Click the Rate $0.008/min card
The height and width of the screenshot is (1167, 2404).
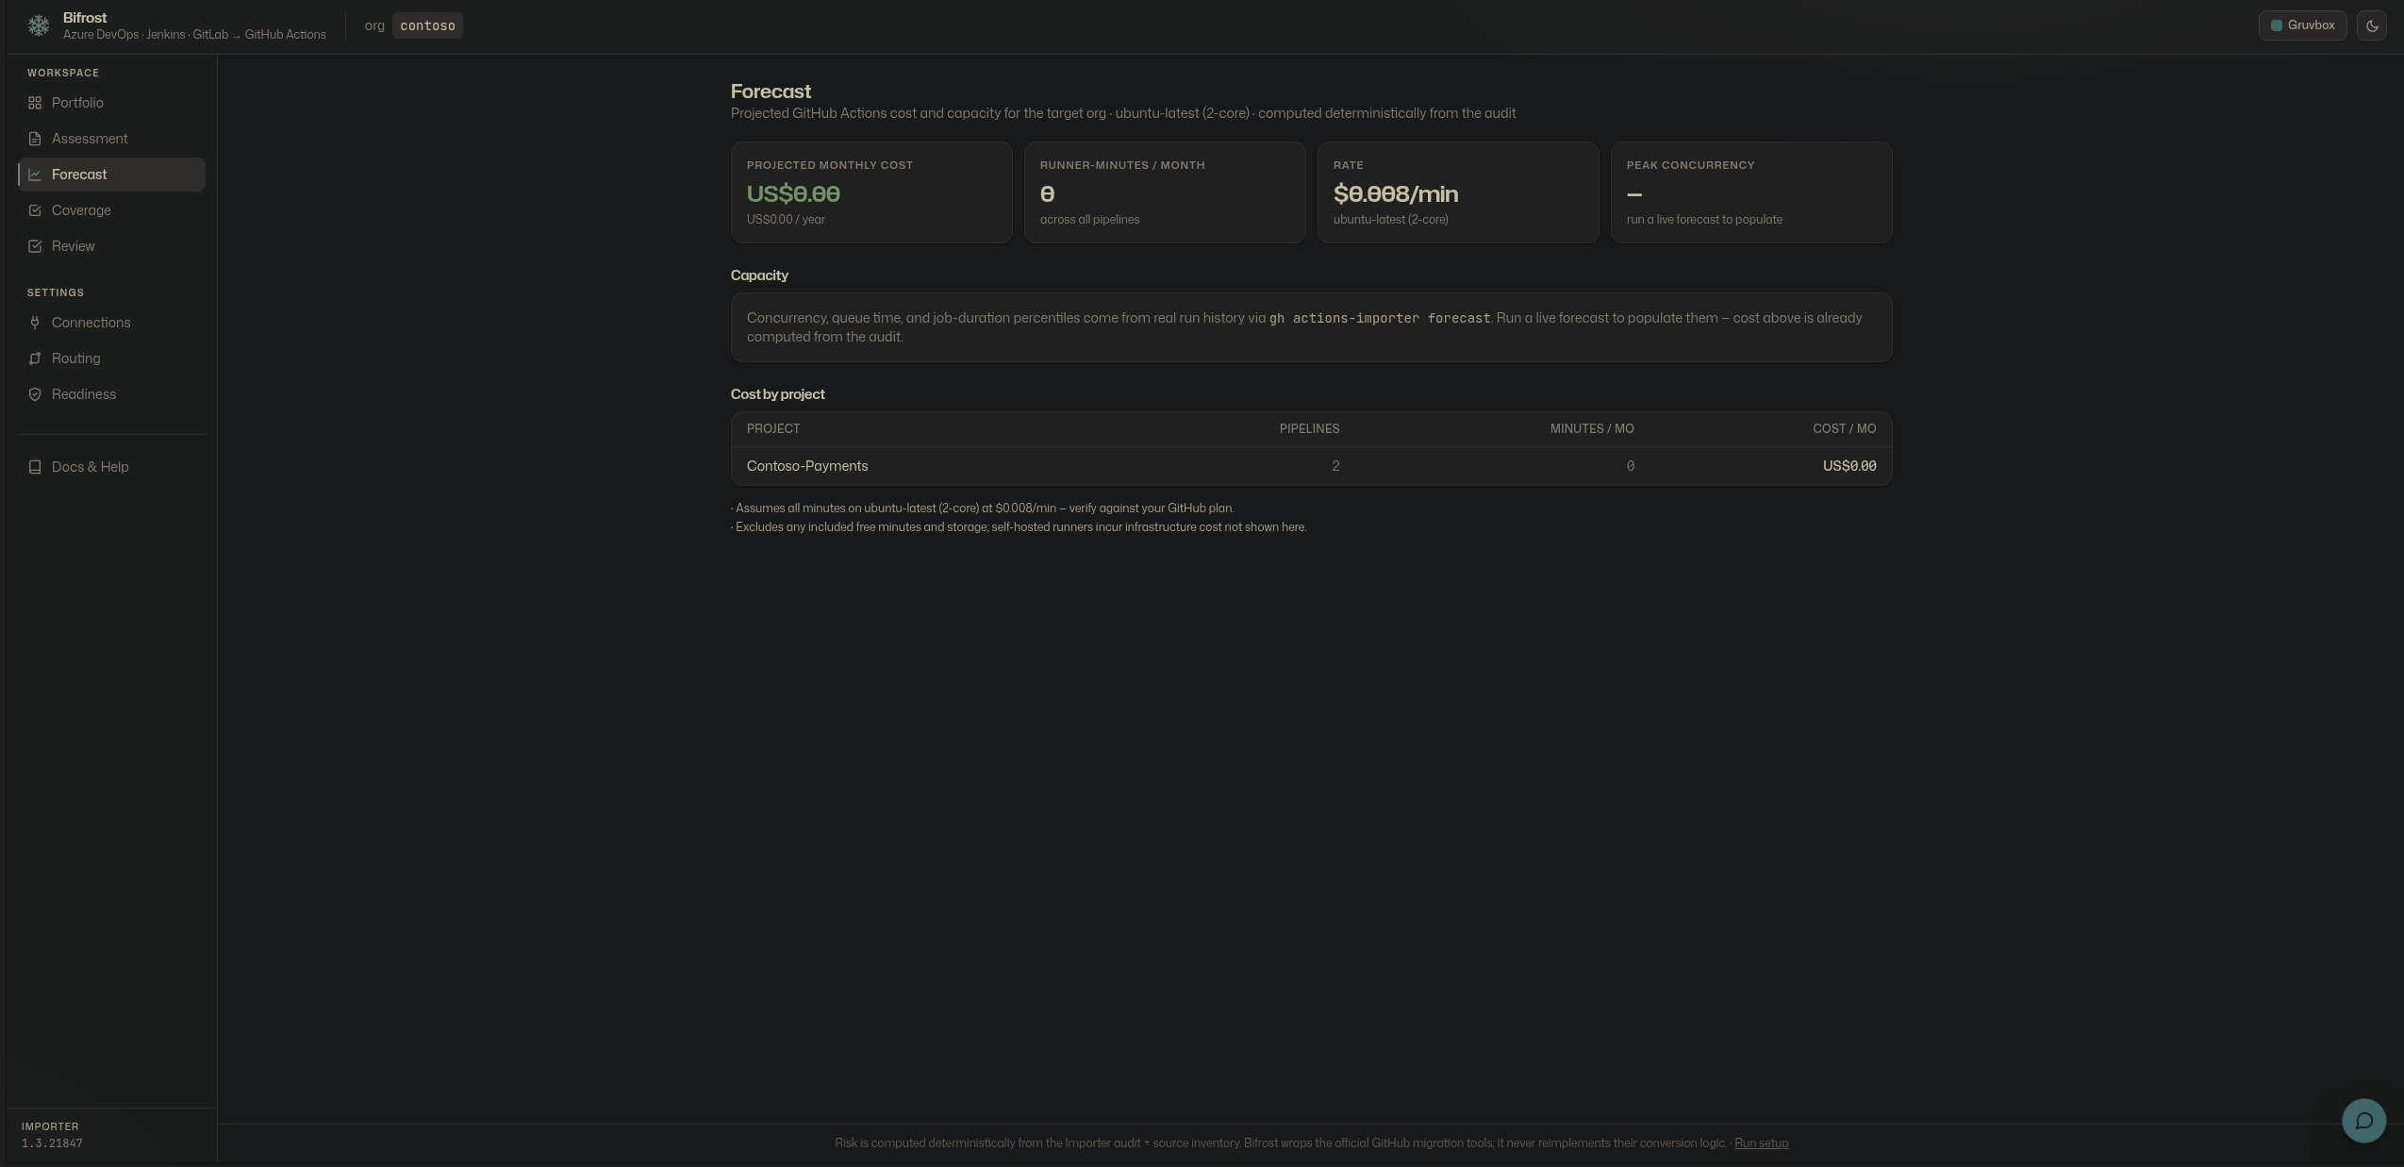point(1458,192)
